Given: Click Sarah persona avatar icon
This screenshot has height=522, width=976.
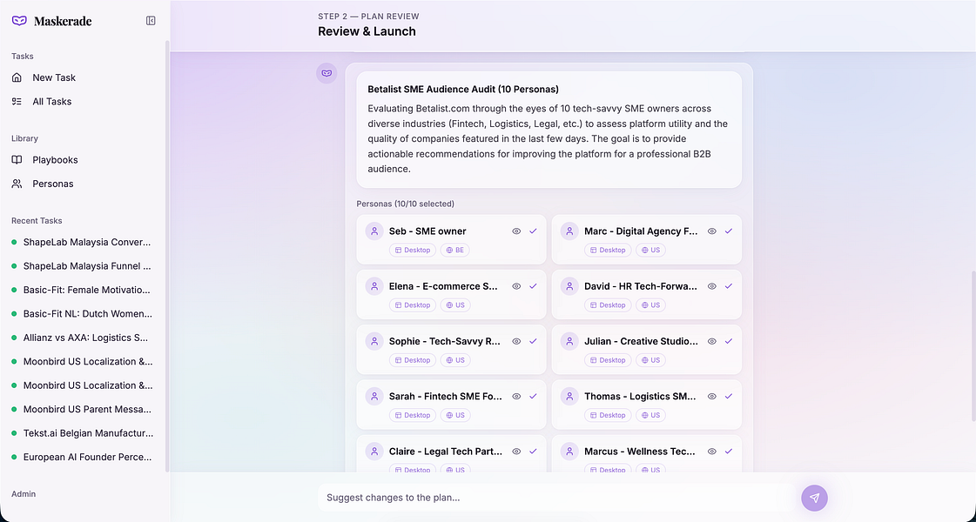Looking at the screenshot, I should click(374, 397).
